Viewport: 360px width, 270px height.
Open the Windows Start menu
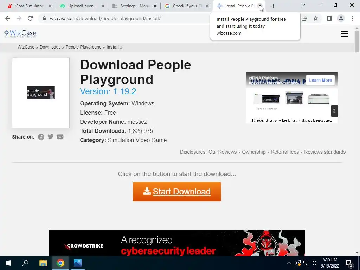[8, 263]
